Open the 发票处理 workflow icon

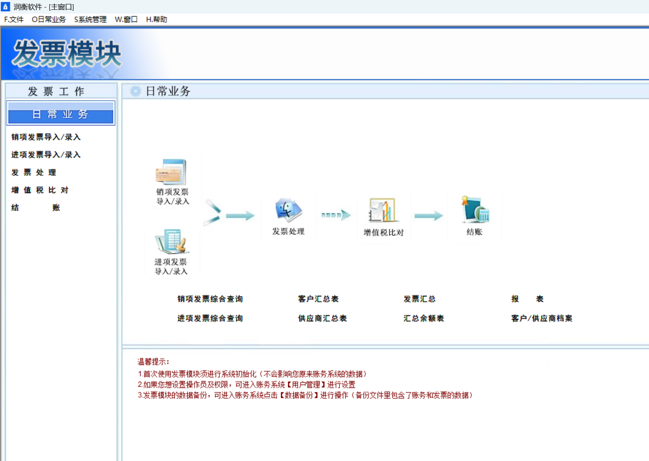click(x=289, y=210)
